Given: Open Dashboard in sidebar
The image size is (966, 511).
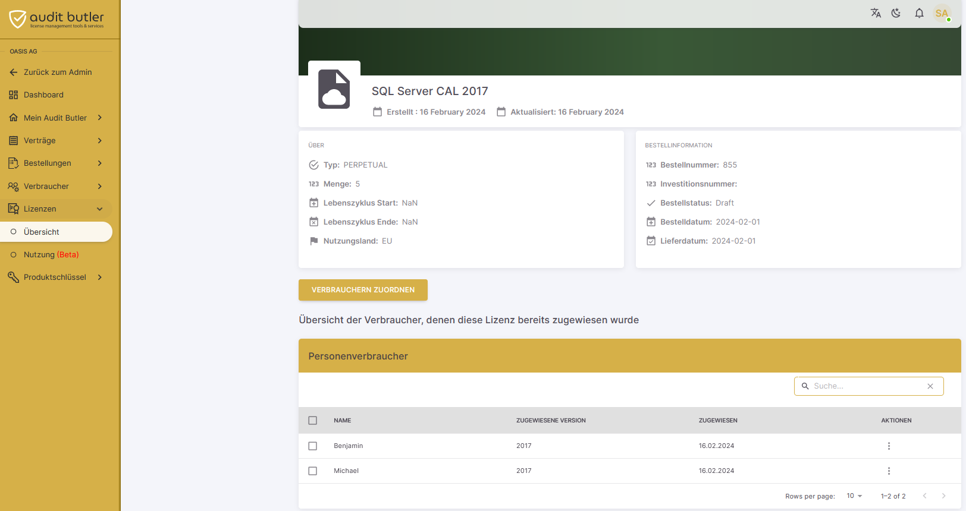Looking at the screenshot, I should 57,95.
